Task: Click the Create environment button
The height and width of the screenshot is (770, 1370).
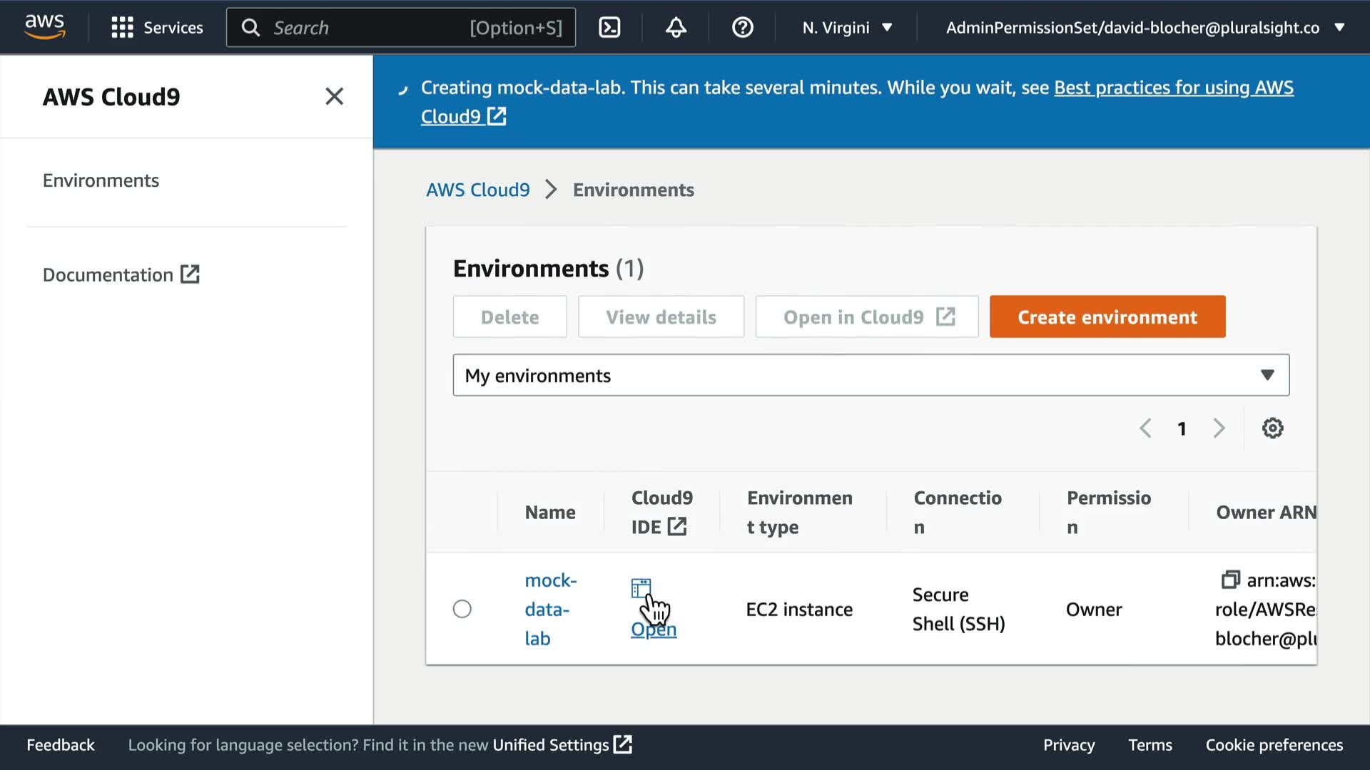Action: 1107,317
